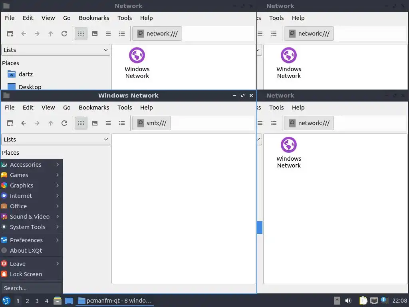
Task: Open the volume control tray icon
Action: (348, 301)
